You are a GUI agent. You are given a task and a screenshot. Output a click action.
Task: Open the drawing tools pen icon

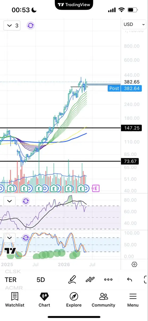(72, 280)
